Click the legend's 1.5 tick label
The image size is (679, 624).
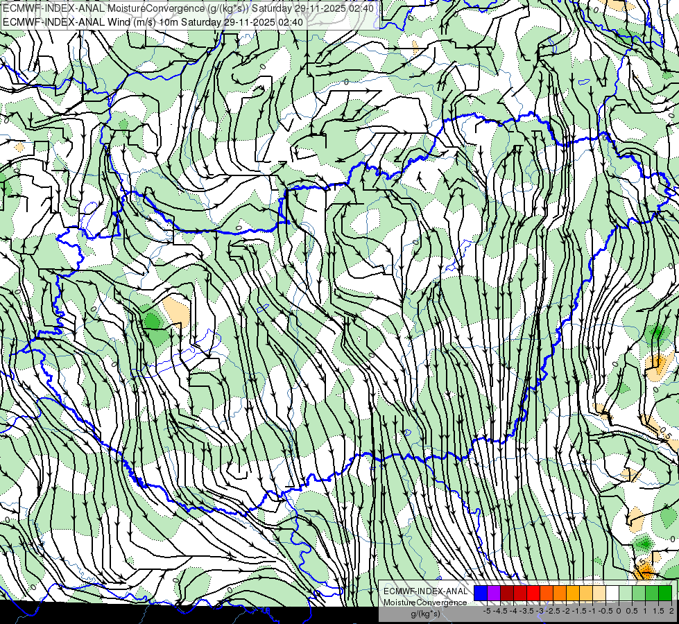pos(658,611)
